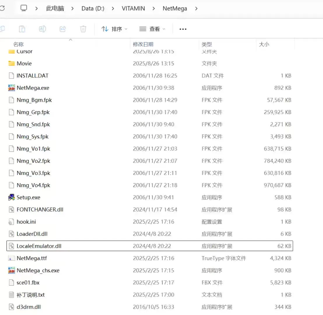The width and height of the screenshot is (323, 315).
Task: Open the more options ellipsis menu
Action: [183, 29]
